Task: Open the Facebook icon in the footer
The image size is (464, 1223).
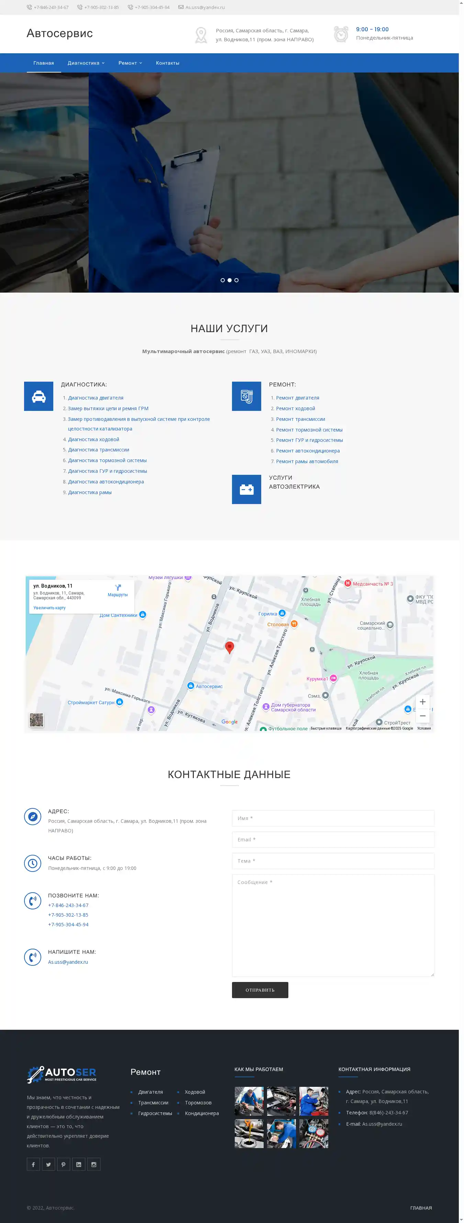Action: tap(33, 1164)
